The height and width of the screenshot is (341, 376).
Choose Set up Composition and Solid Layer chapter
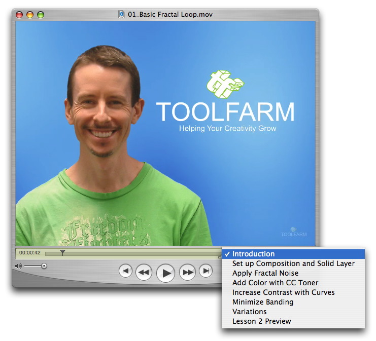point(293,264)
